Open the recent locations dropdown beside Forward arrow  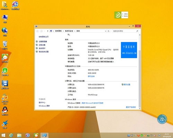click(x=45, y=31)
